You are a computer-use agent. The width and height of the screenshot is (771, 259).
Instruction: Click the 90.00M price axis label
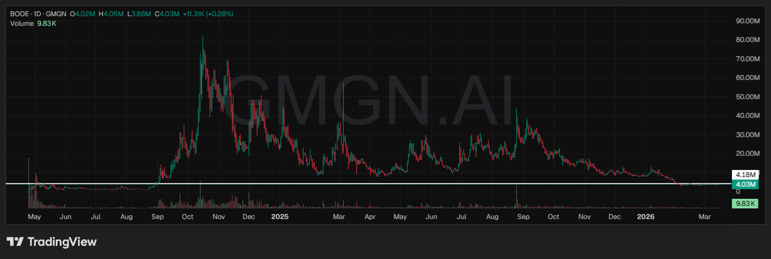tap(747, 21)
